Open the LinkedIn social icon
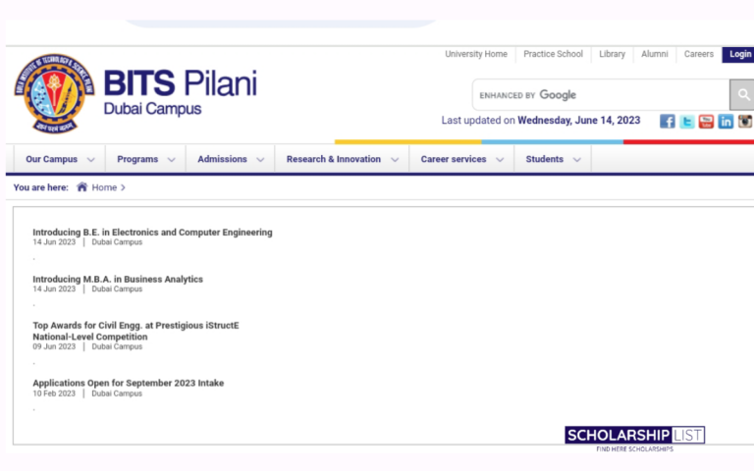The image size is (754, 471). (x=726, y=121)
